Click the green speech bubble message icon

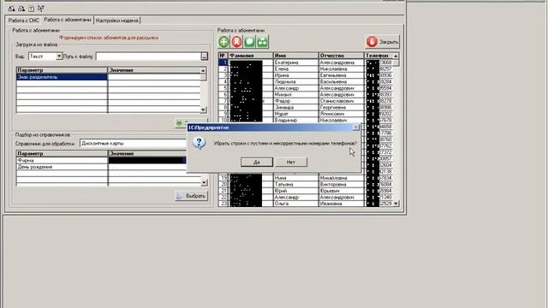tap(249, 42)
